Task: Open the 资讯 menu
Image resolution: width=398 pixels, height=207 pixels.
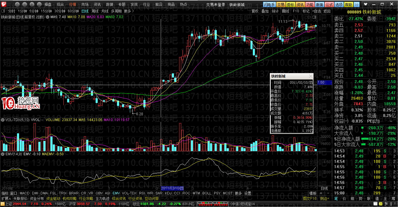Action: (97, 4)
